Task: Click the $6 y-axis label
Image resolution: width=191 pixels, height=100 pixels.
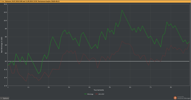Action: coord(6,37)
